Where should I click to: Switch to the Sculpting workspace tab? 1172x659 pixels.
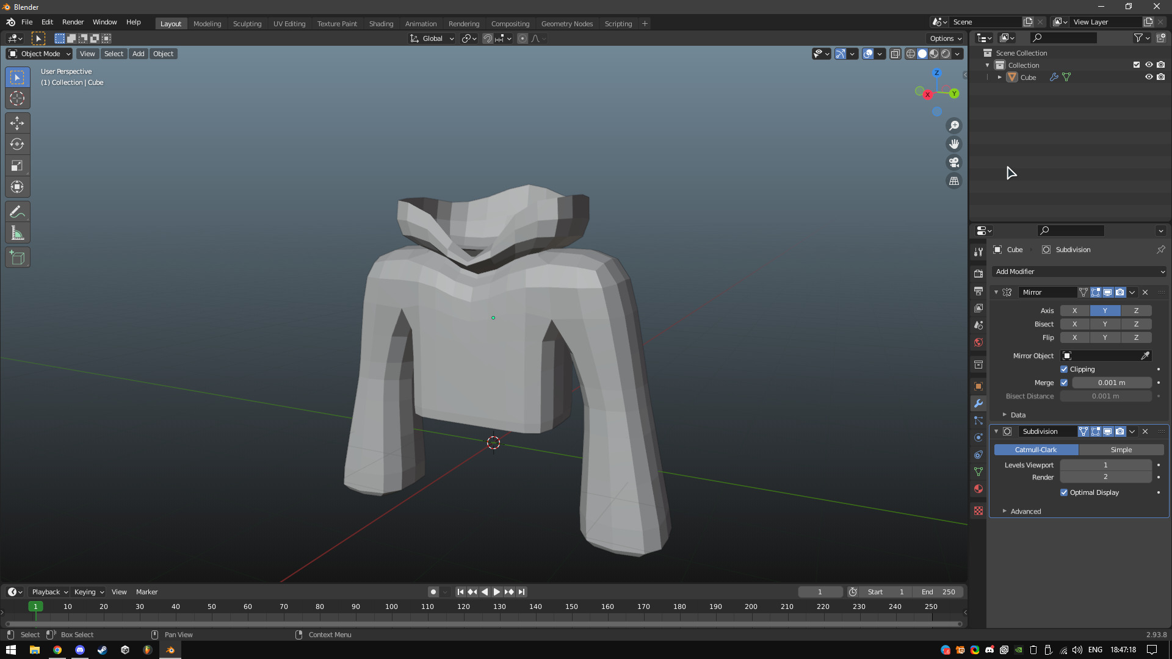point(247,23)
